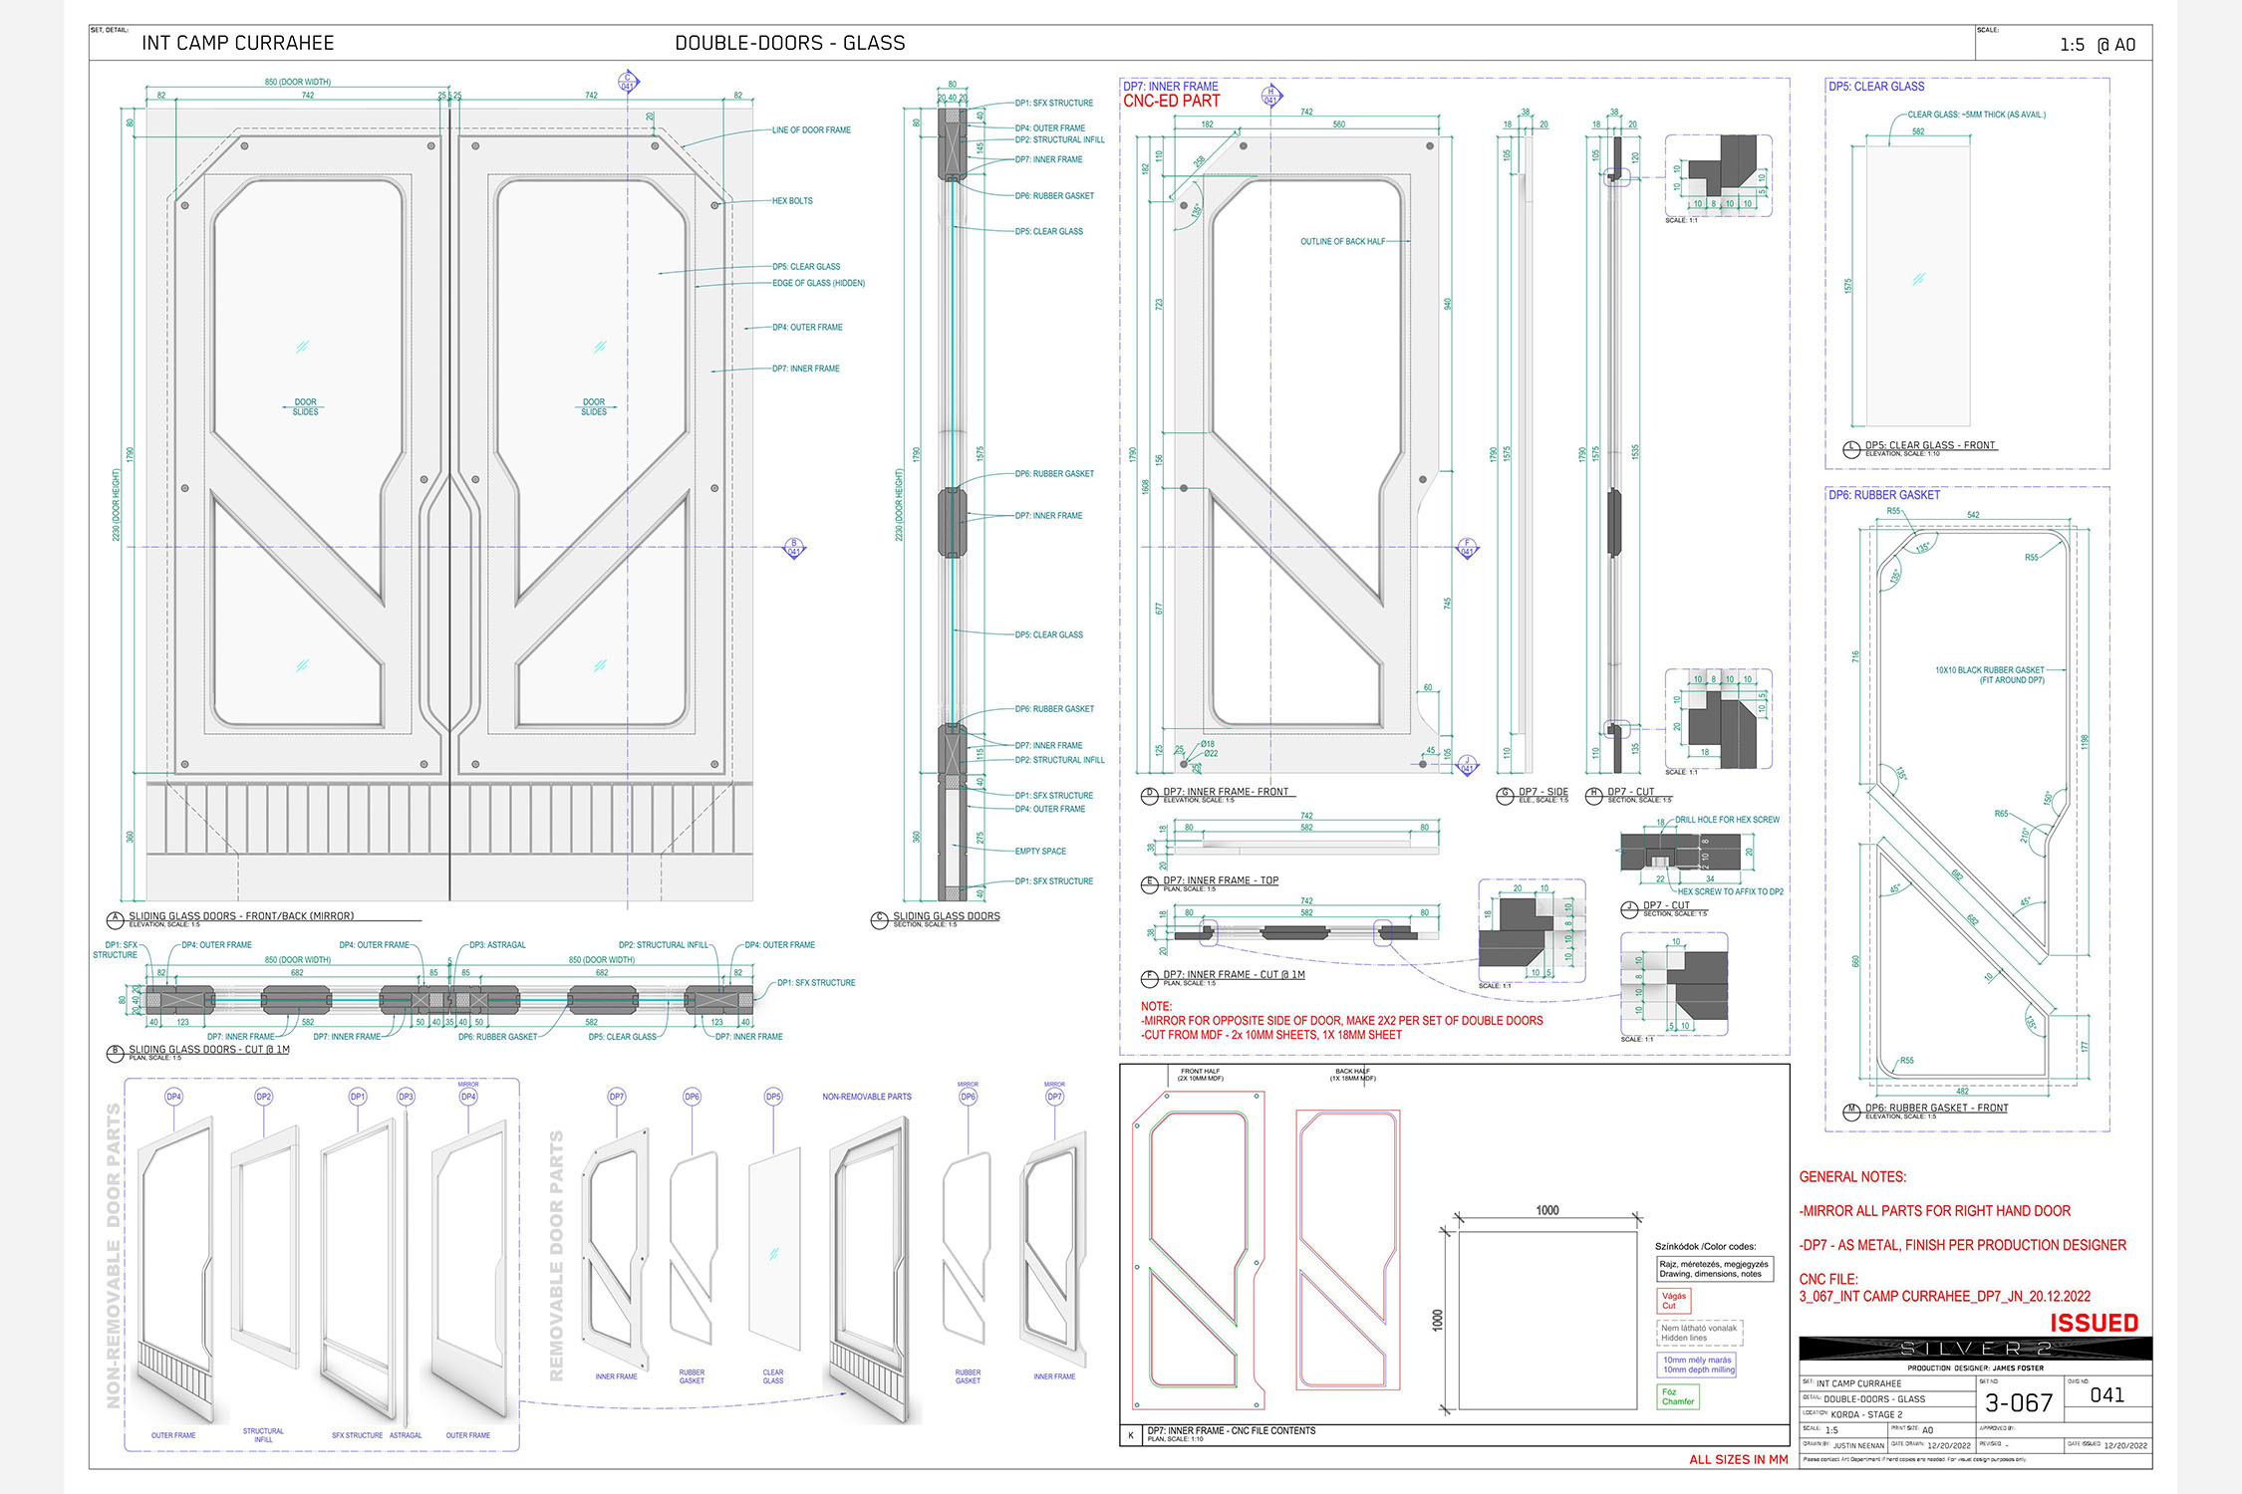Screen dimensions: 2242x1494
Task: Click the INT CAMP CURRAHEE header title
Action: (238, 43)
